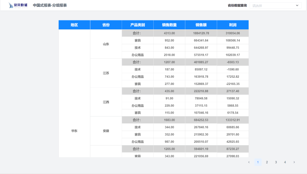307x174 pixels.
Task: Click the 省份 column header
Action: pos(106,25)
